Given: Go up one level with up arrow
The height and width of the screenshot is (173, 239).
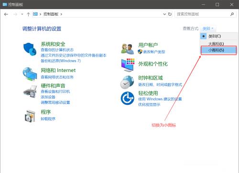Looking at the screenshot, I should pos(28,14).
